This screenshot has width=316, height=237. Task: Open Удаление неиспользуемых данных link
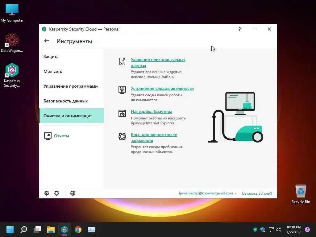tap(158, 63)
